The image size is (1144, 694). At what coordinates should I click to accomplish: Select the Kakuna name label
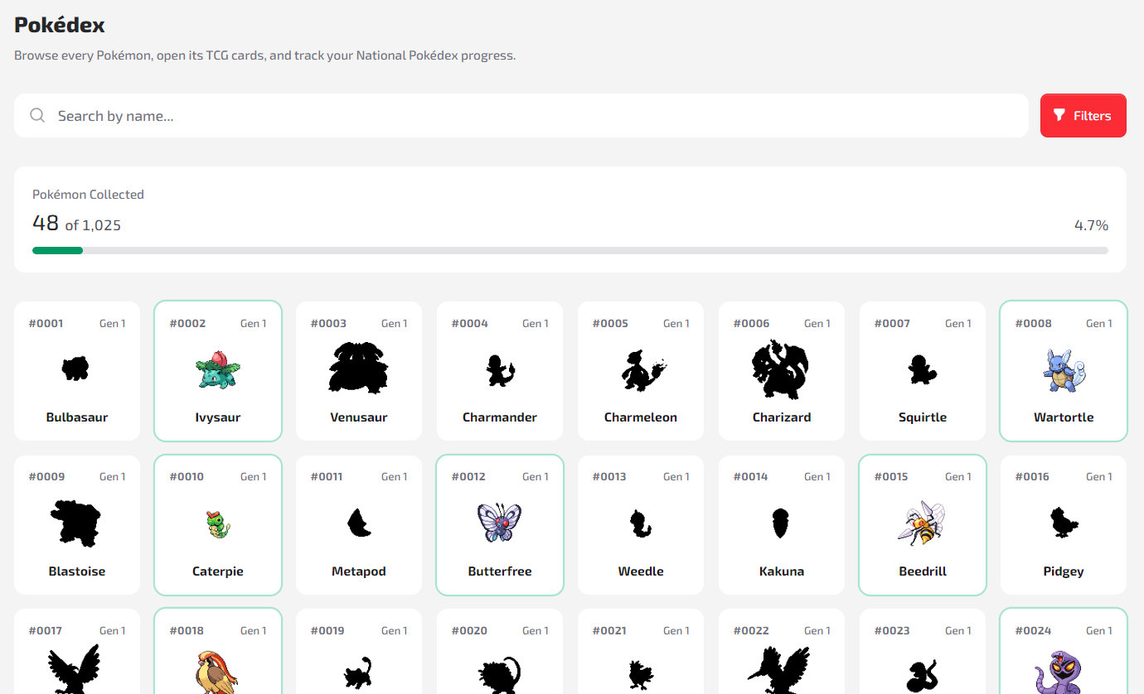782,571
